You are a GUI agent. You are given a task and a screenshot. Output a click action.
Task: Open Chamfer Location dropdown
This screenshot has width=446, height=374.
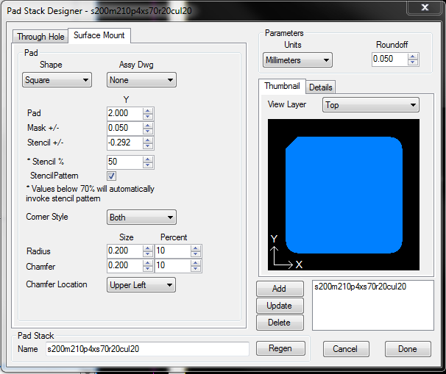[x=141, y=284]
